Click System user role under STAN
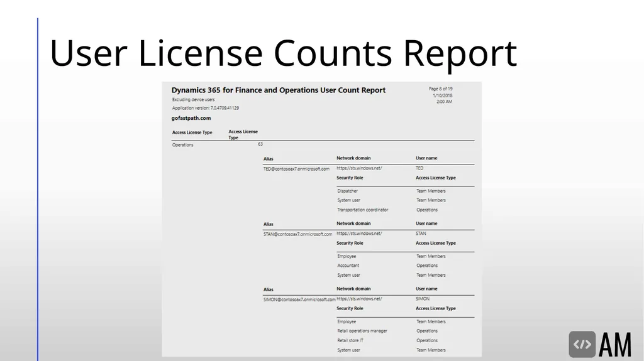The height and width of the screenshot is (361, 644). tap(348, 275)
